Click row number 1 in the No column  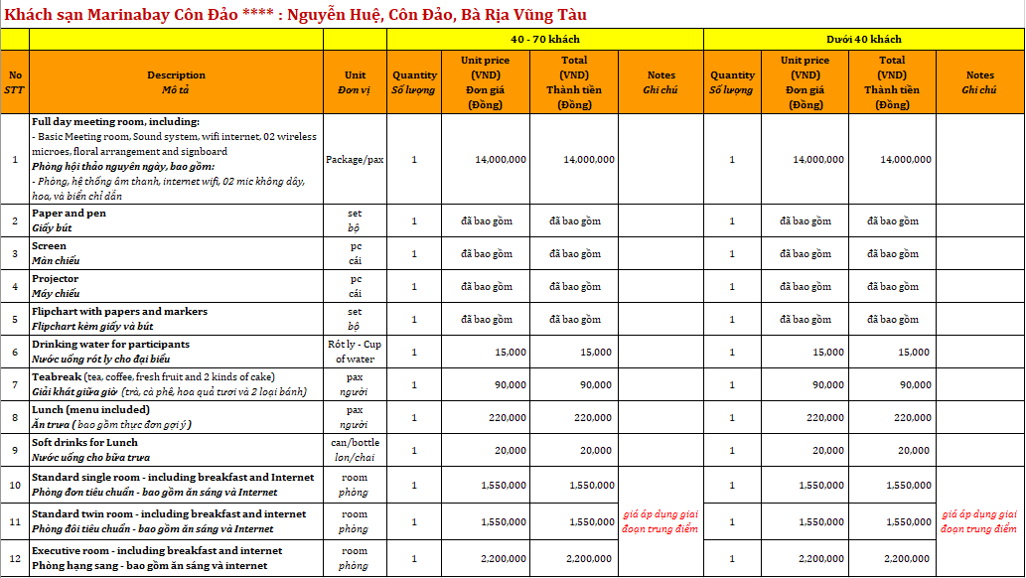pyautogui.click(x=15, y=159)
